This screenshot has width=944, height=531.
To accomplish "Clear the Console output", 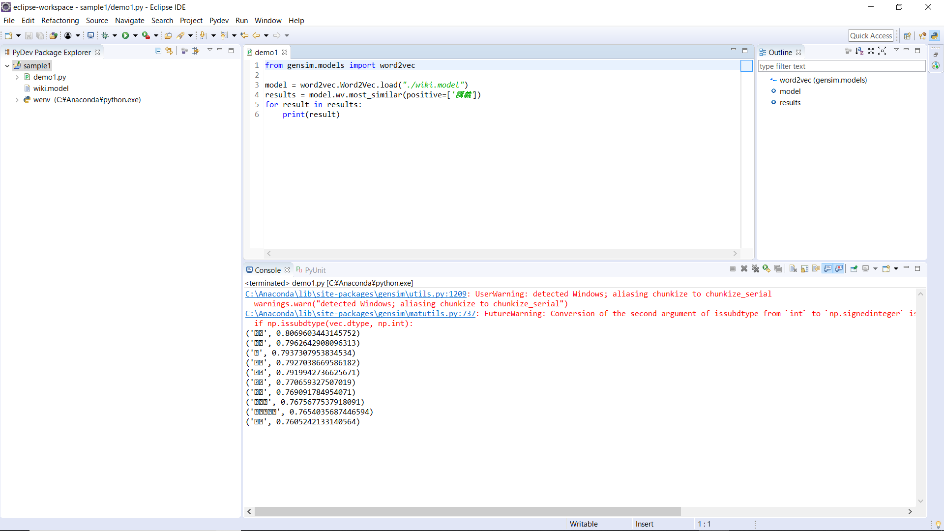I will [x=793, y=268].
